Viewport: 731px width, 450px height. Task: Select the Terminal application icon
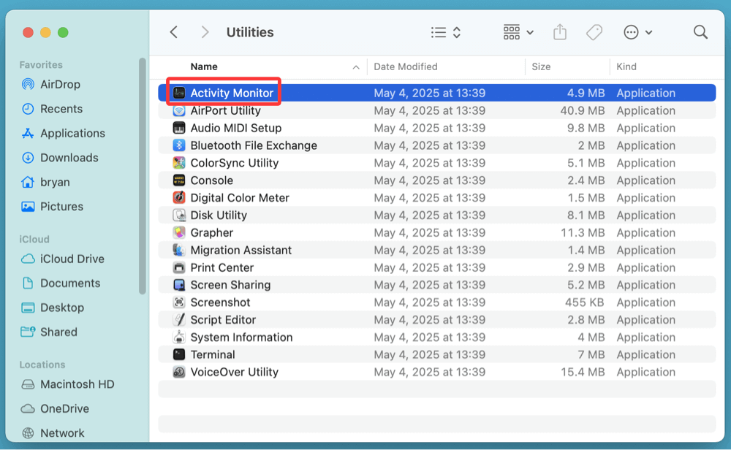(178, 354)
